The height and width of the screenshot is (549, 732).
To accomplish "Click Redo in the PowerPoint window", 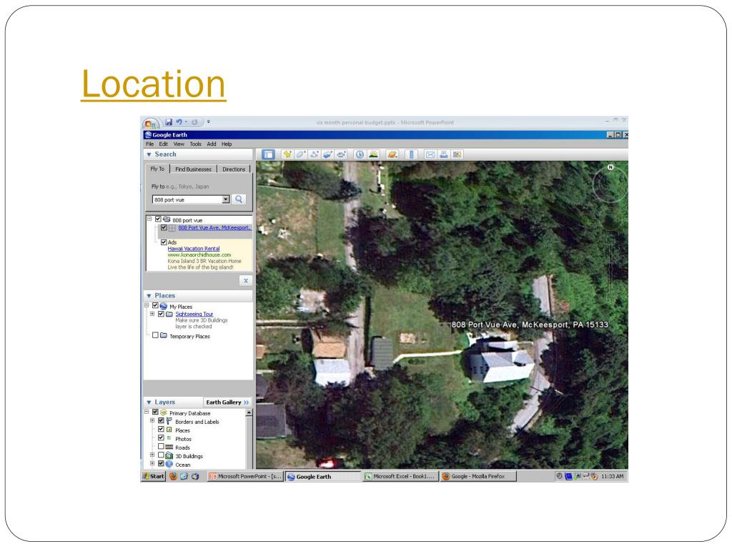I will [194, 122].
